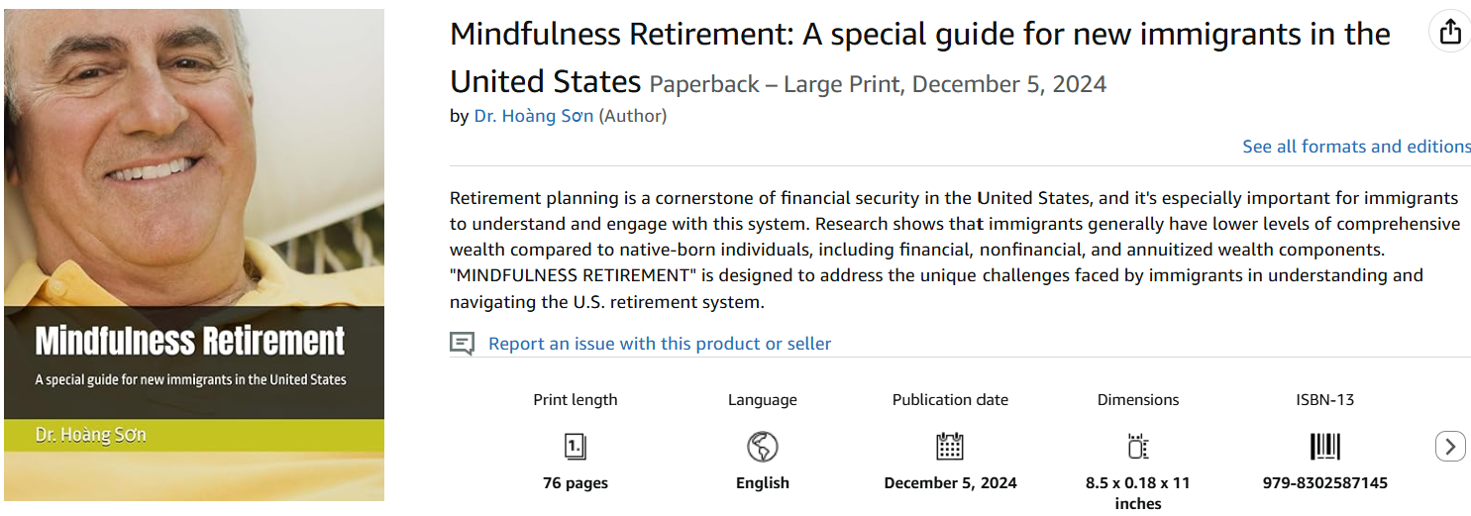Click the December 5, 2024 detail value
Image resolution: width=1471 pixels, height=516 pixels.
(x=950, y=483)
